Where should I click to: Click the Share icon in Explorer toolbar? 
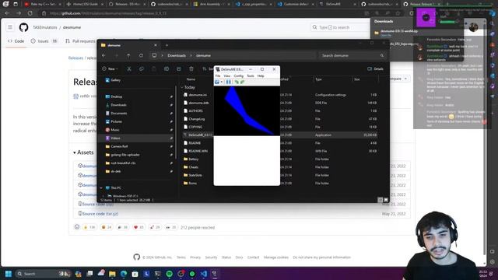coord(179,69)
